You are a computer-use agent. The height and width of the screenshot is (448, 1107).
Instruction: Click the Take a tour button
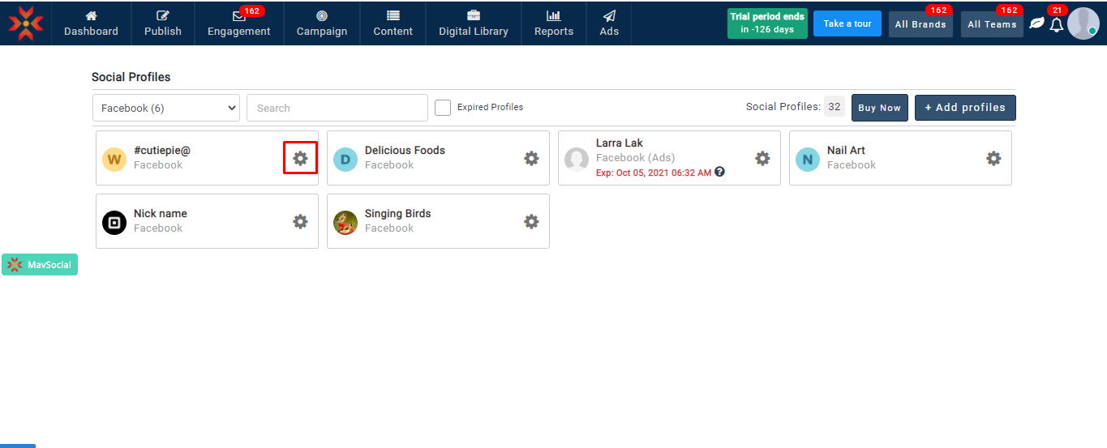847,23
